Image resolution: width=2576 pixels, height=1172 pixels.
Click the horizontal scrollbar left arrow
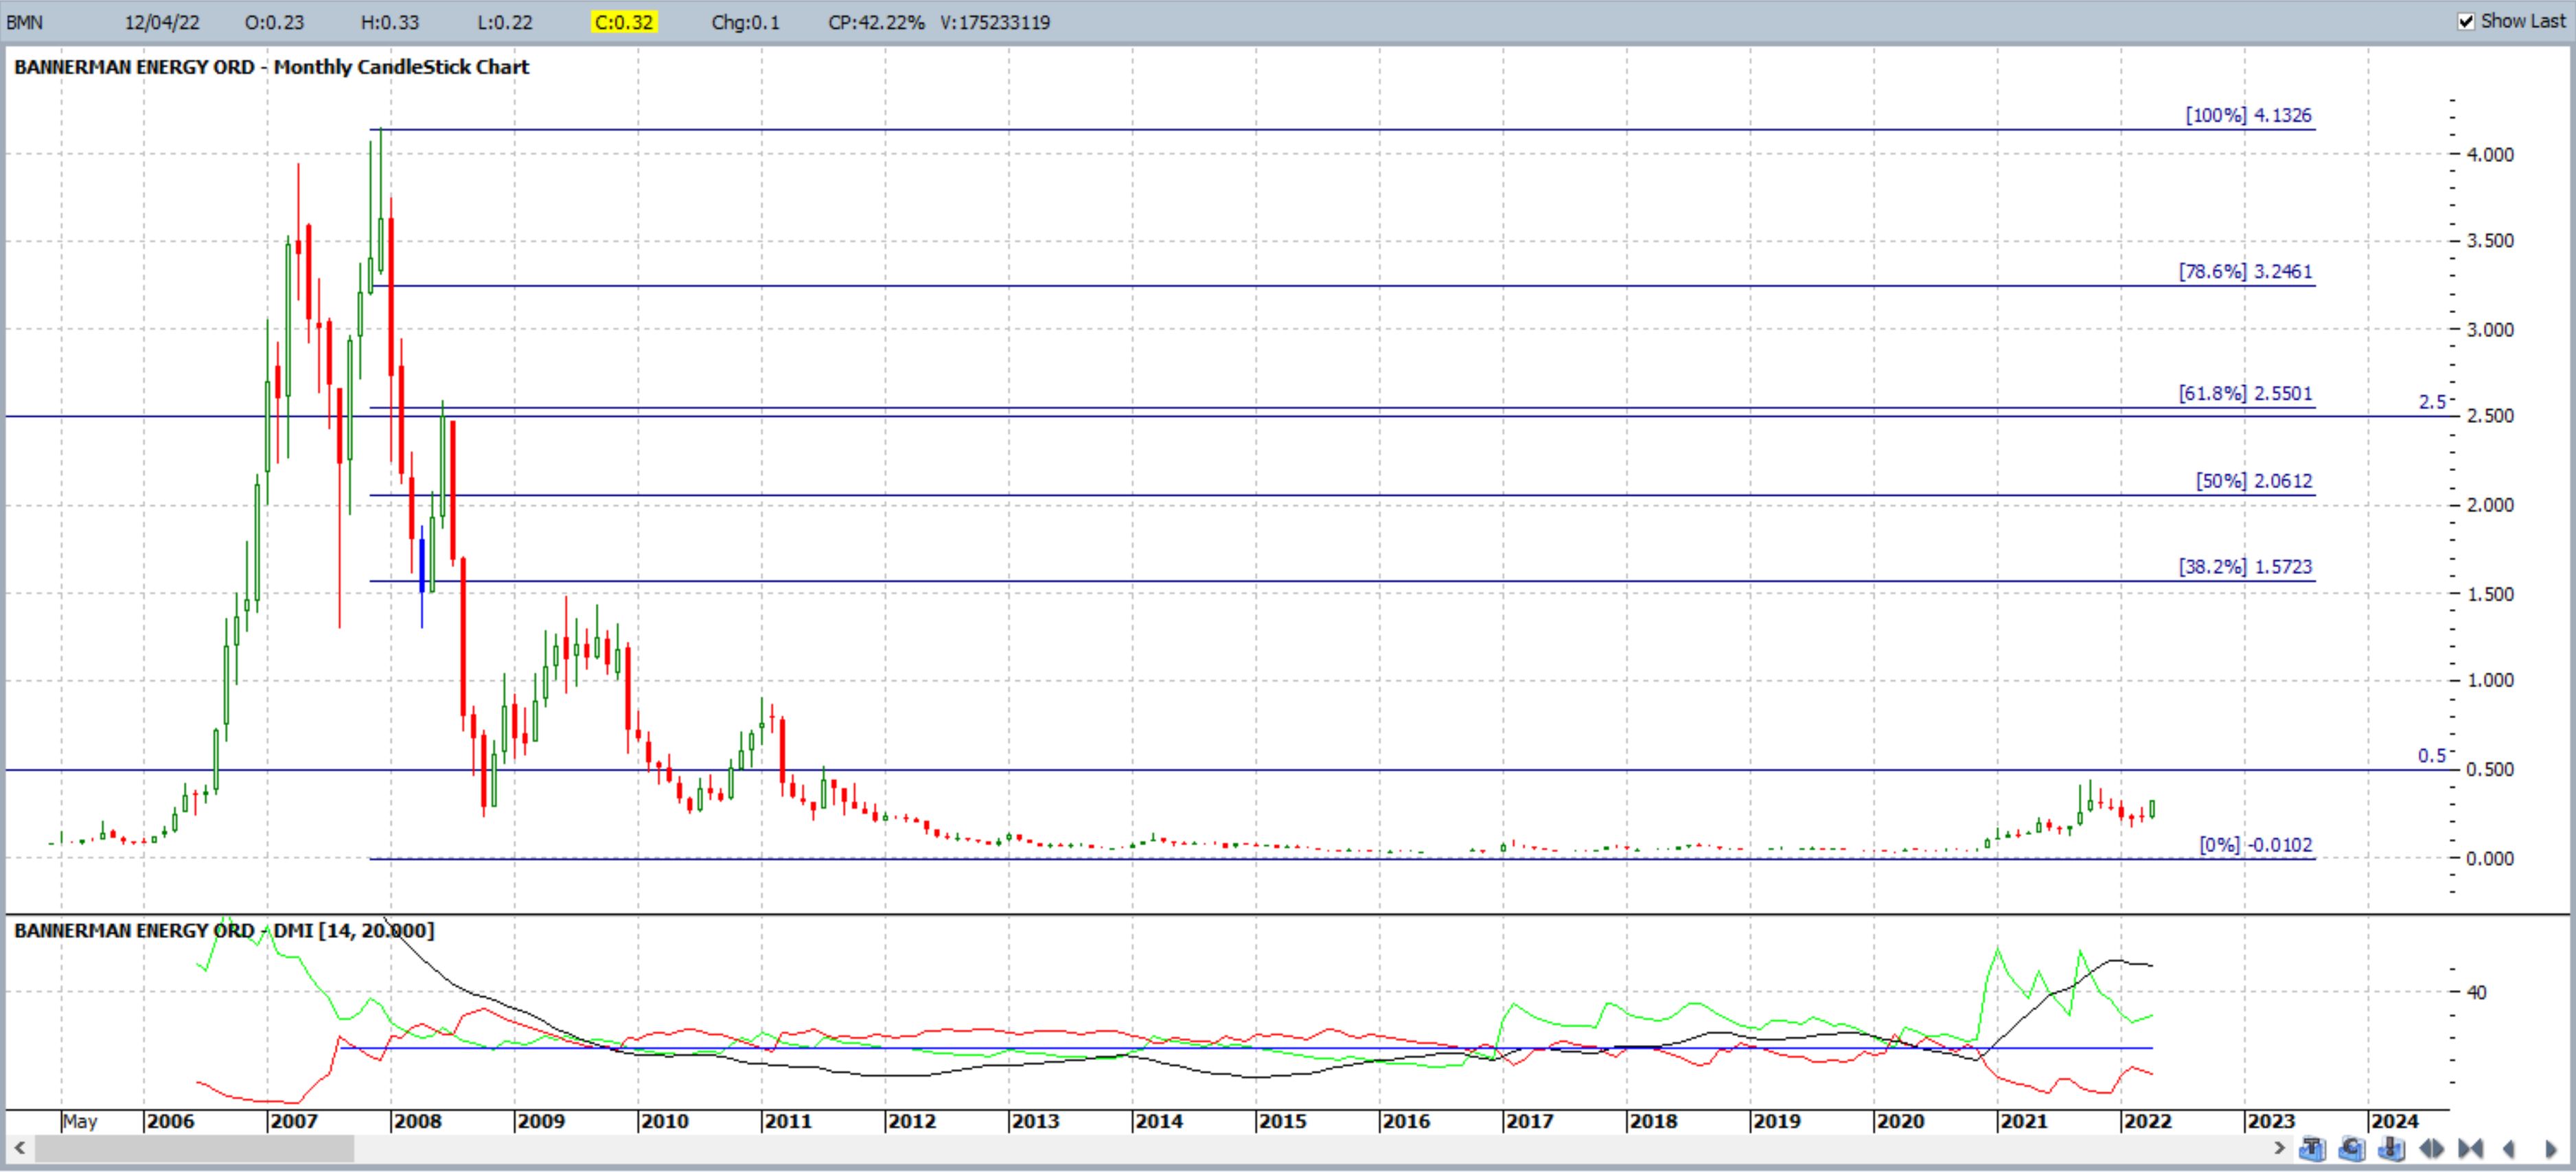(19, 1147)
